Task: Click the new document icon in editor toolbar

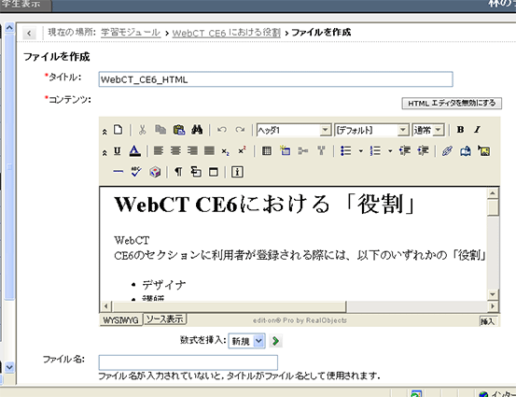Action: [118, 130]
